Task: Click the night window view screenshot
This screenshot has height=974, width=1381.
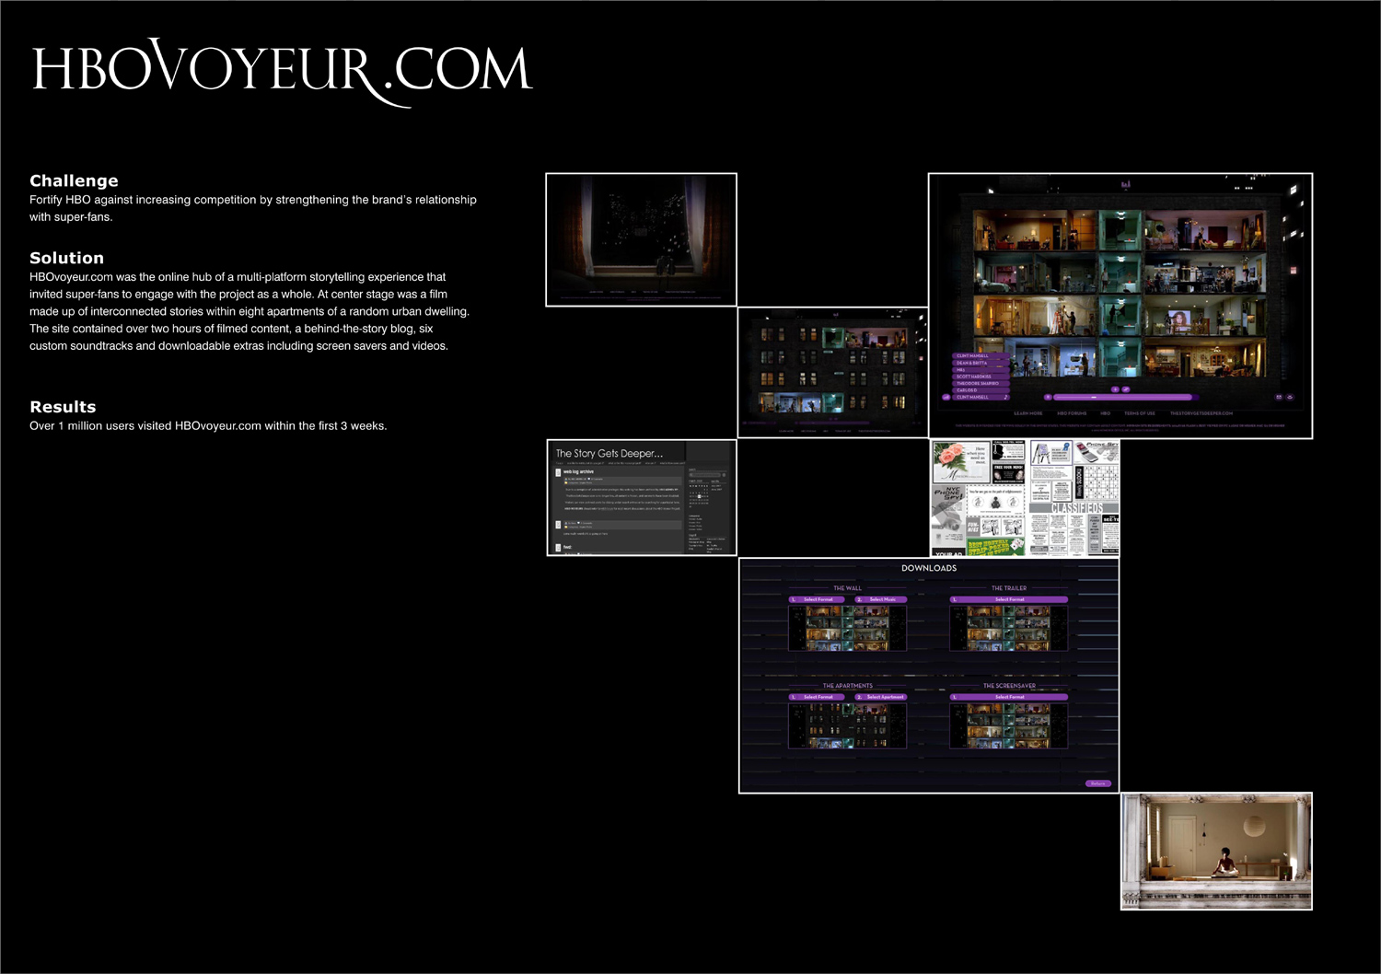Action: [x=642, y=239]
